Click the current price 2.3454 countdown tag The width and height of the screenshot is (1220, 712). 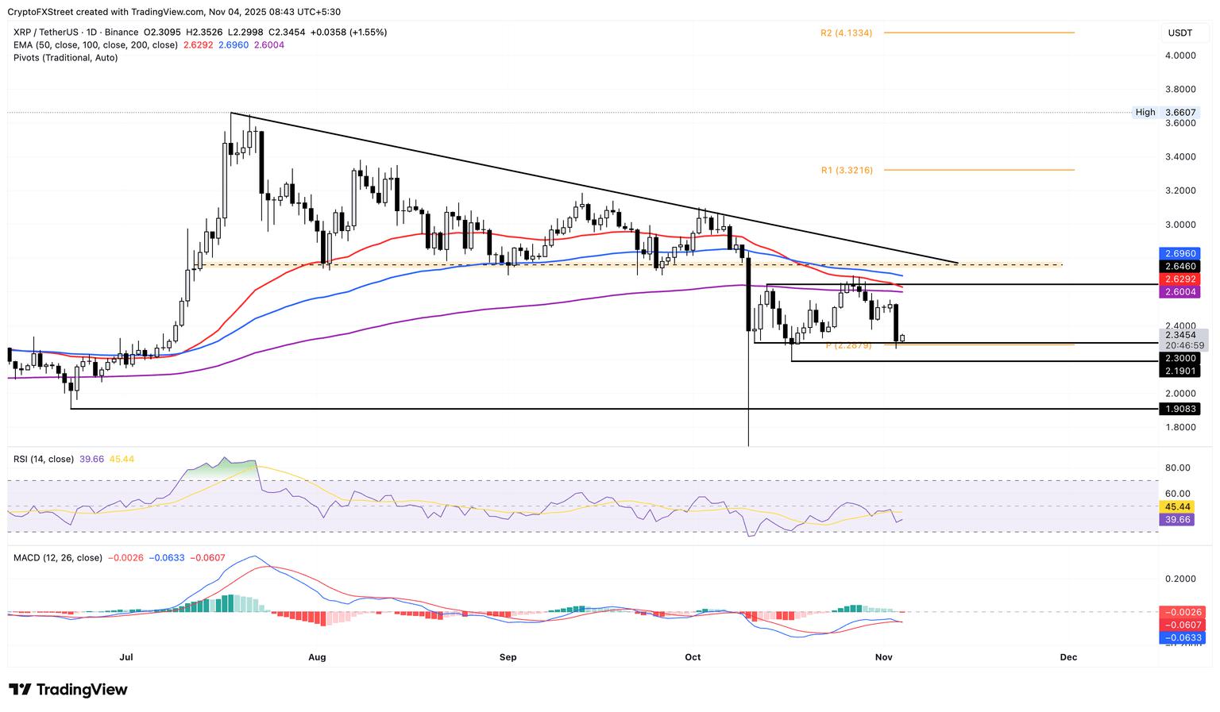(x=1181, y=341)
